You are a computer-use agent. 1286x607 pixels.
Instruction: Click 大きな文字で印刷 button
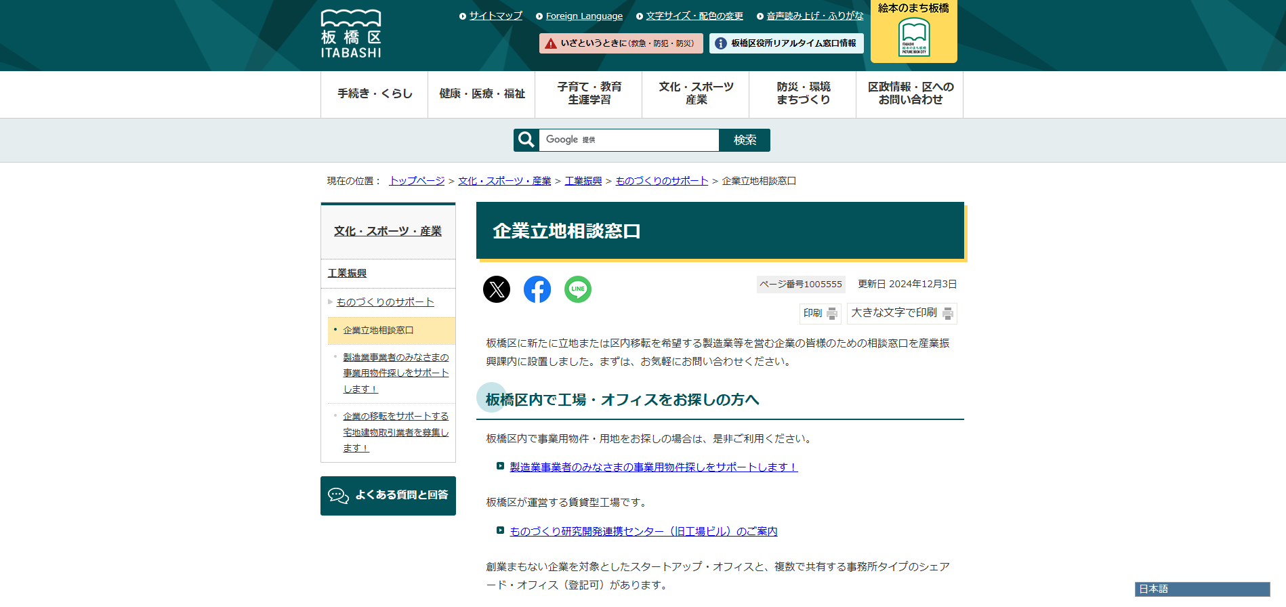click(902, 314)
